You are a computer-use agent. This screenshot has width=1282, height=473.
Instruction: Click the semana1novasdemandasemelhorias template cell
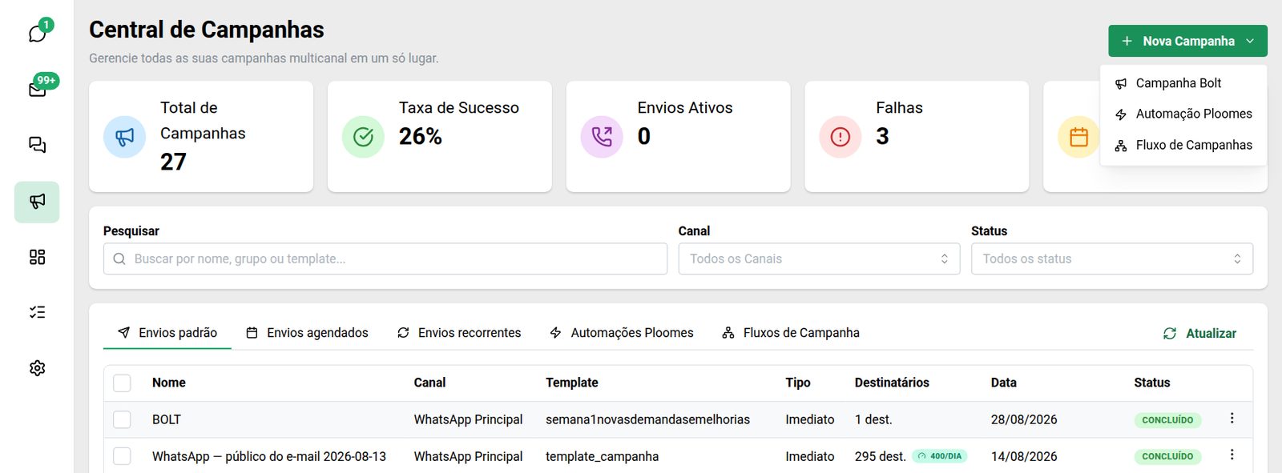pos(647,420)
